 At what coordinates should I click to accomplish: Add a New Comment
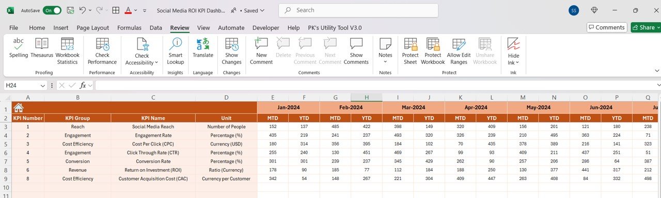point(261,51)
